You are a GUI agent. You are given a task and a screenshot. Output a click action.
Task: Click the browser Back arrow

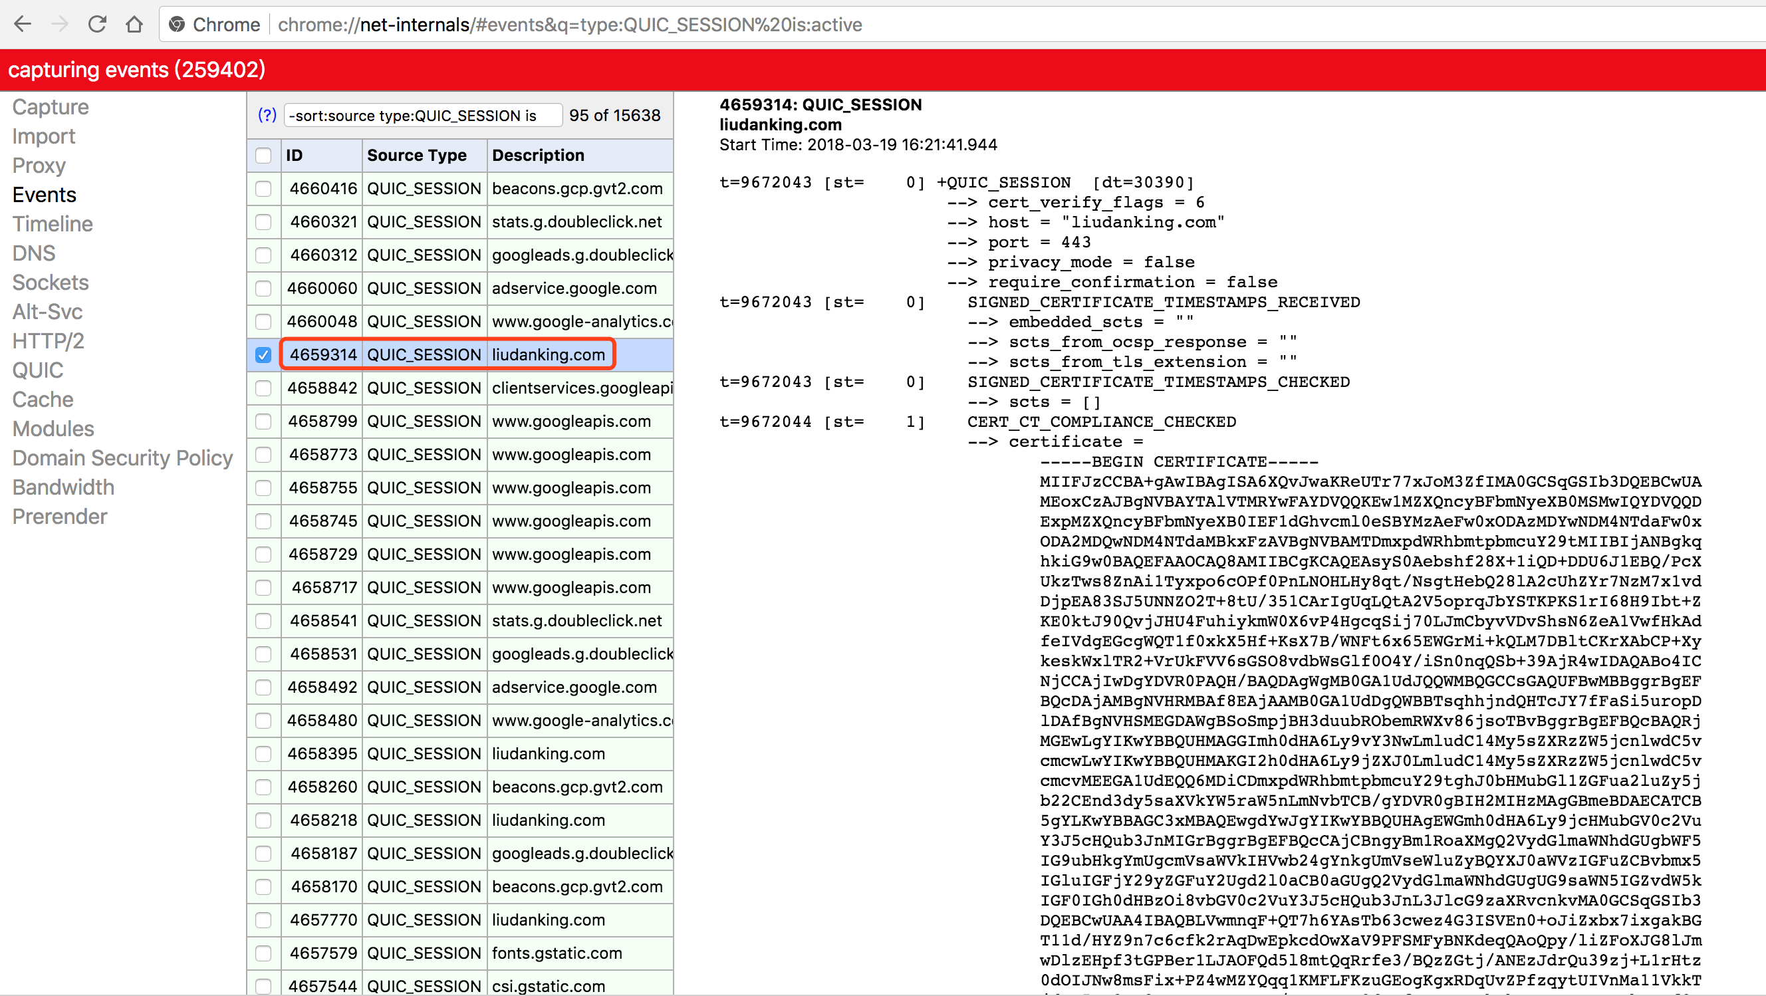23,25
